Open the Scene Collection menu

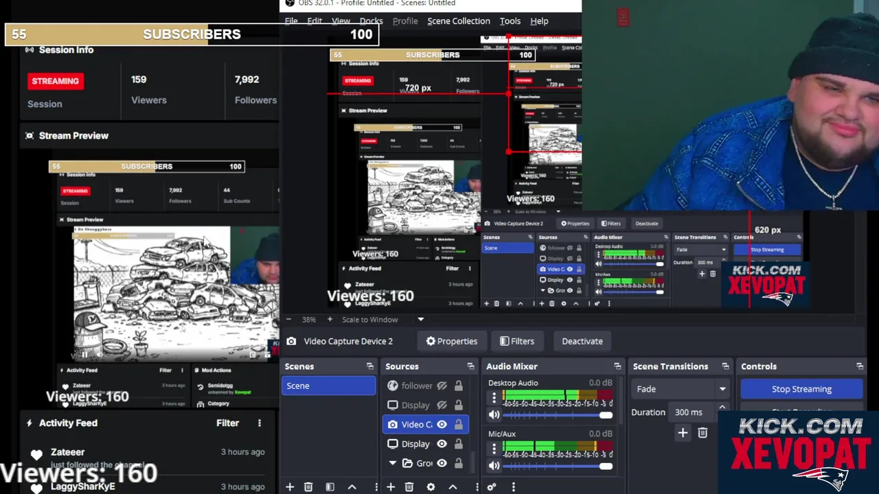pyautogui.click(x=459, y=21)
